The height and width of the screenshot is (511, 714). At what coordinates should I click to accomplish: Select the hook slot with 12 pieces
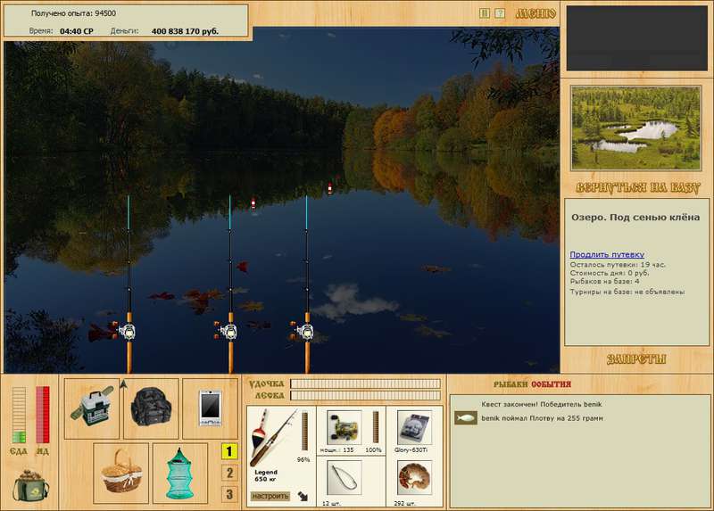pyautogui.click(x=344, y=477)
